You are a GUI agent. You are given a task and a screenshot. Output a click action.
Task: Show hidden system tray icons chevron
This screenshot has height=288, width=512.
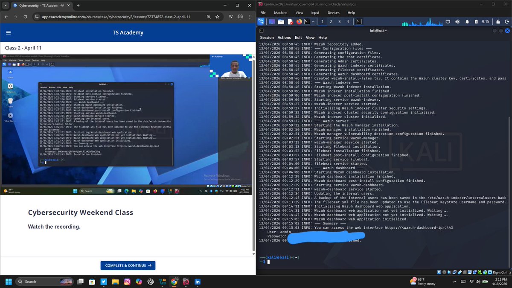[x=454, y=282]
